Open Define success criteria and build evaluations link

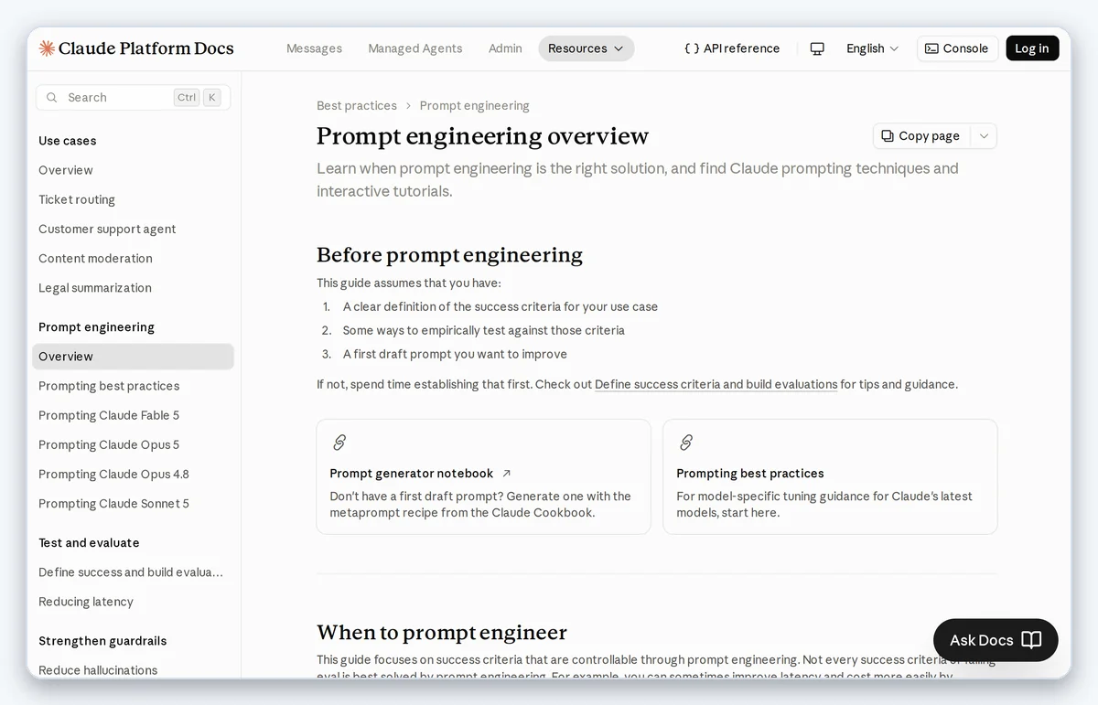[x=716, y=384]
